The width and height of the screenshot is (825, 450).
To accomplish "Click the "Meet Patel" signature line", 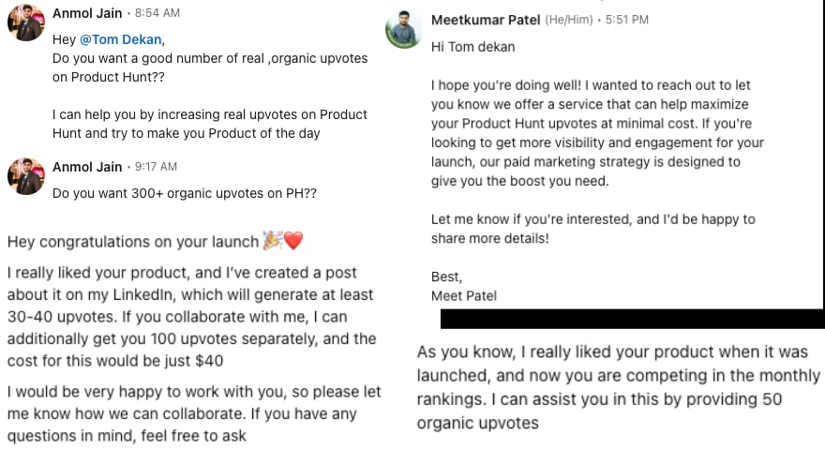I will click(x=464, y=295).
